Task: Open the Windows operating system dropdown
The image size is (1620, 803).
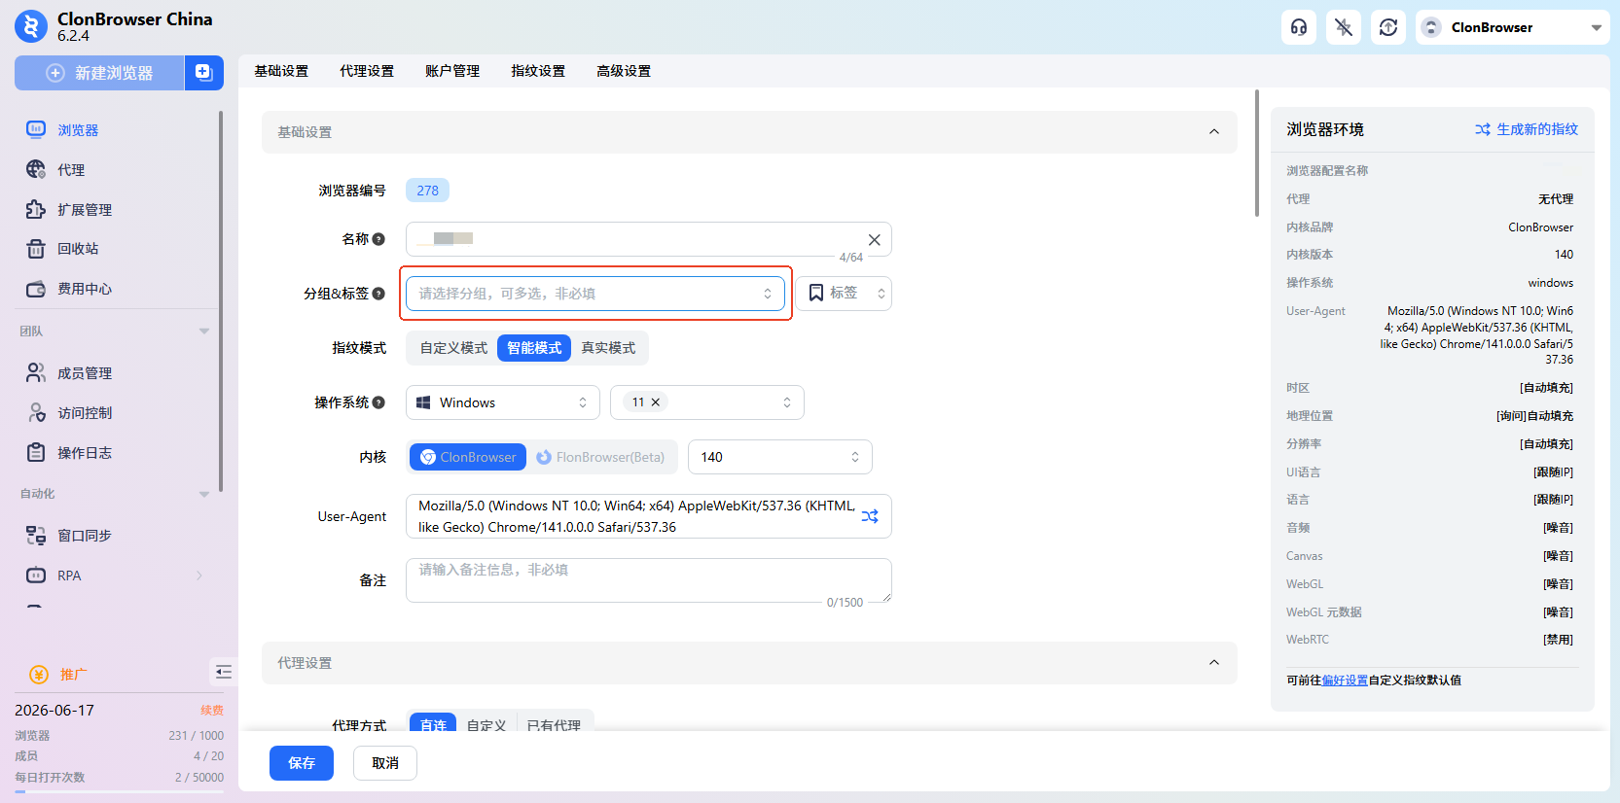Action: click(503, 402)
